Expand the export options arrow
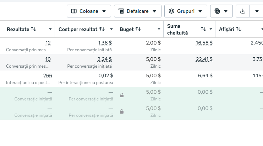Image resolution: width=263 pixels, height=146 pixels. coord(257,11)
